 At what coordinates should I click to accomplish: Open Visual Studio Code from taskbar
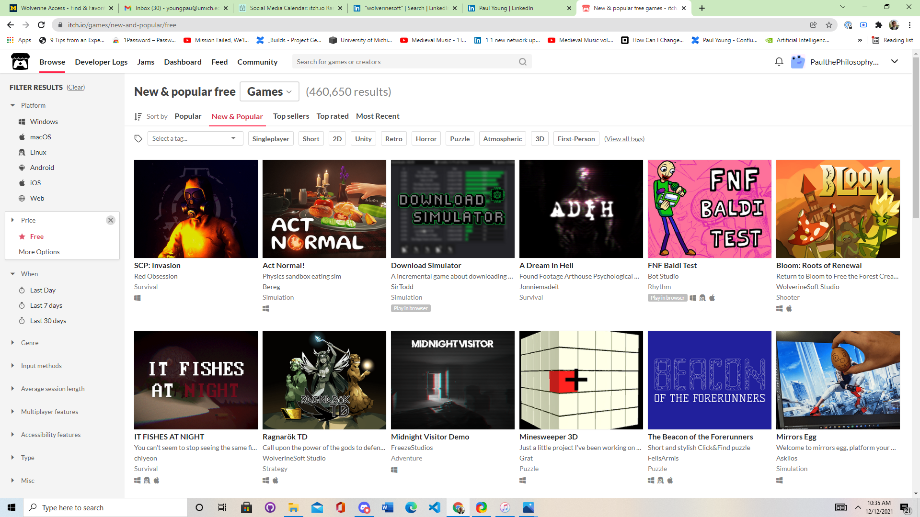point(435,507)
